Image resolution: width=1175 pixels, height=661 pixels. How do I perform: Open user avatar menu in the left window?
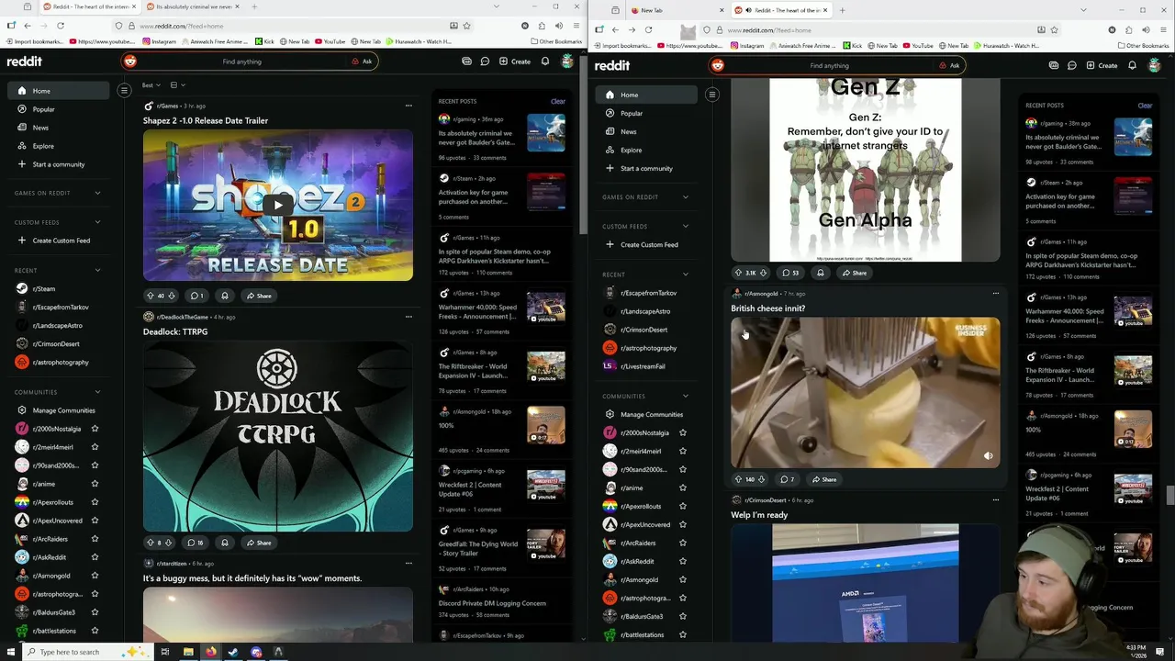coord(567,62)
